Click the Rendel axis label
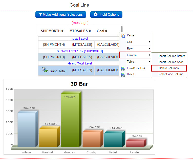 pos(135,152)
